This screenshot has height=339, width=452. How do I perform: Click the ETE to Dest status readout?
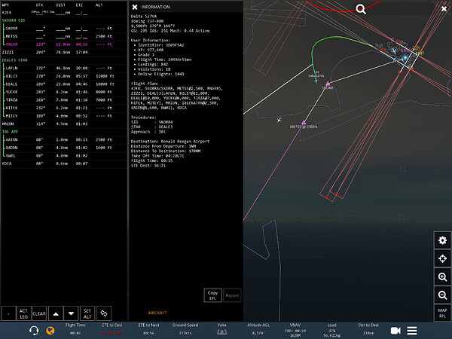pos(112,329)
